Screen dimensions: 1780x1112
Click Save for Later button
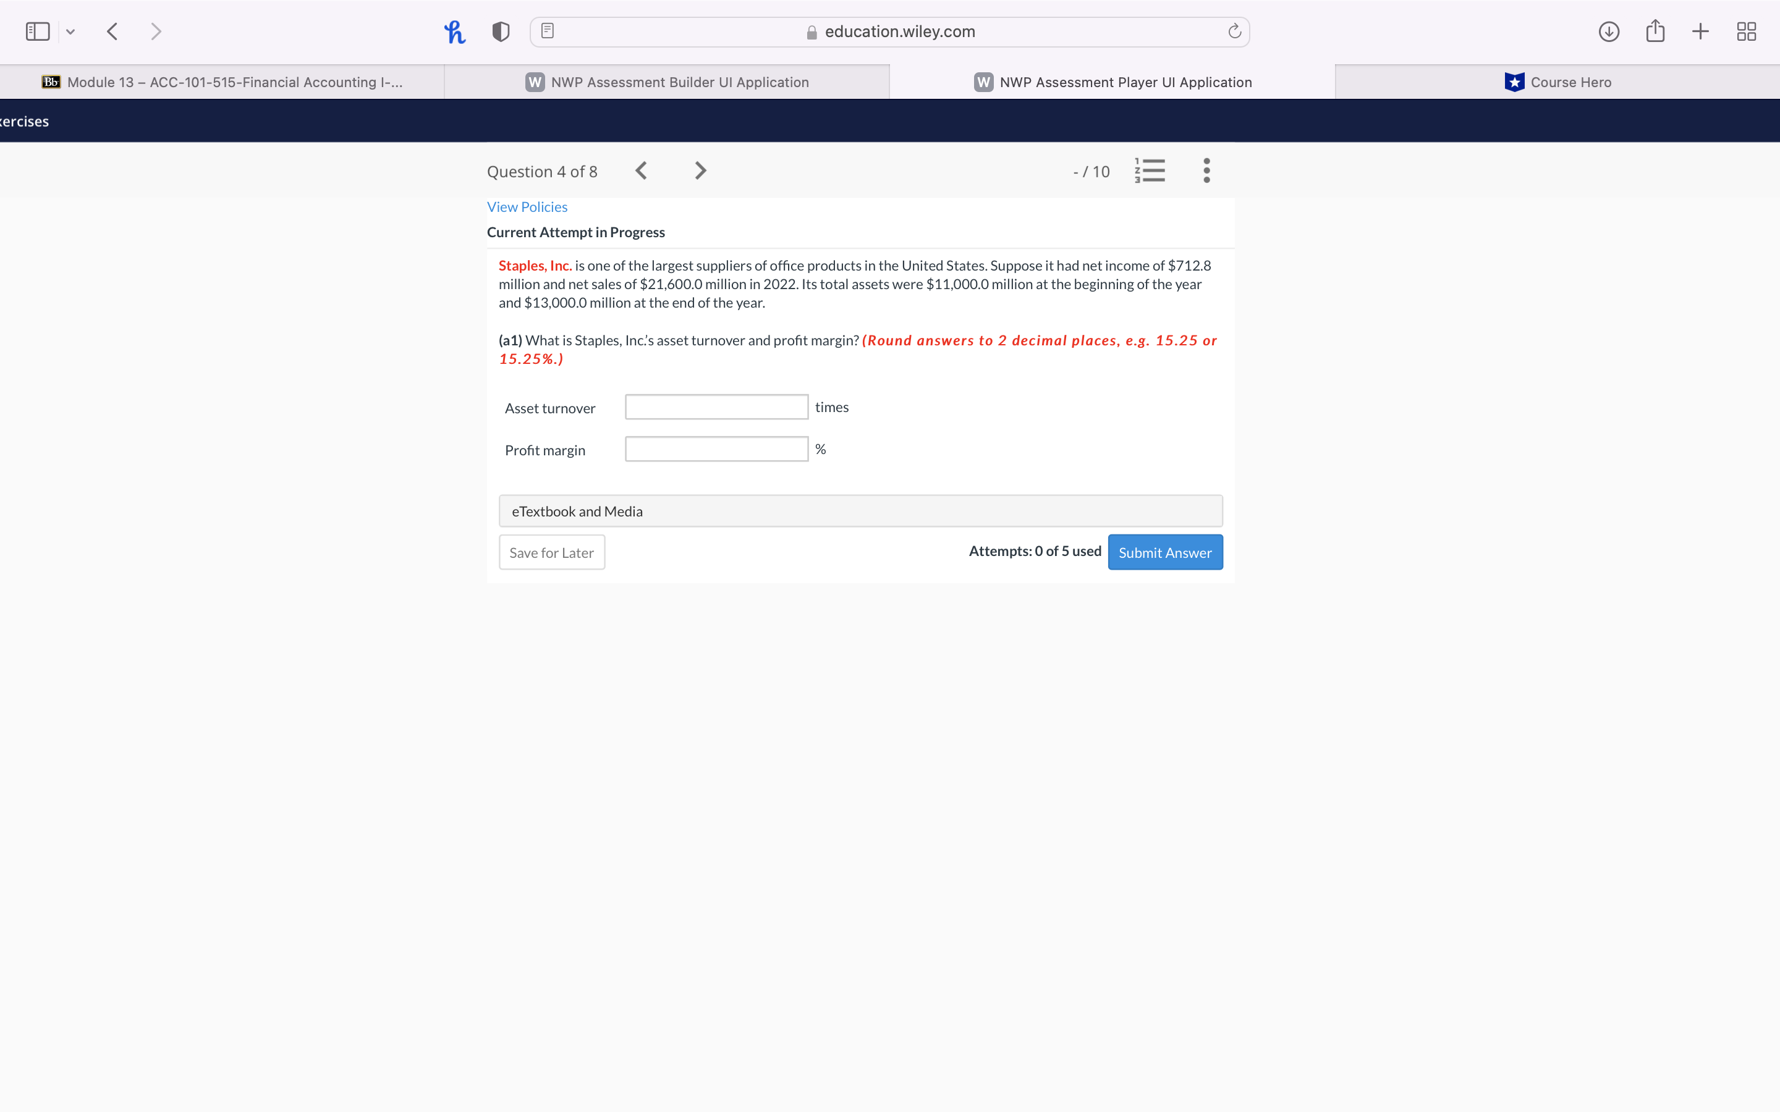552,552
